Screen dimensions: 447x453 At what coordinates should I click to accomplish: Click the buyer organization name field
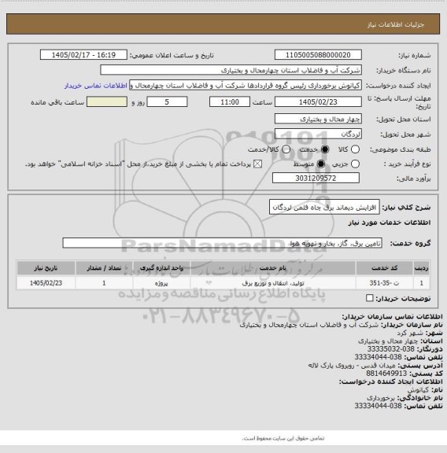click(x=231, y=70)
